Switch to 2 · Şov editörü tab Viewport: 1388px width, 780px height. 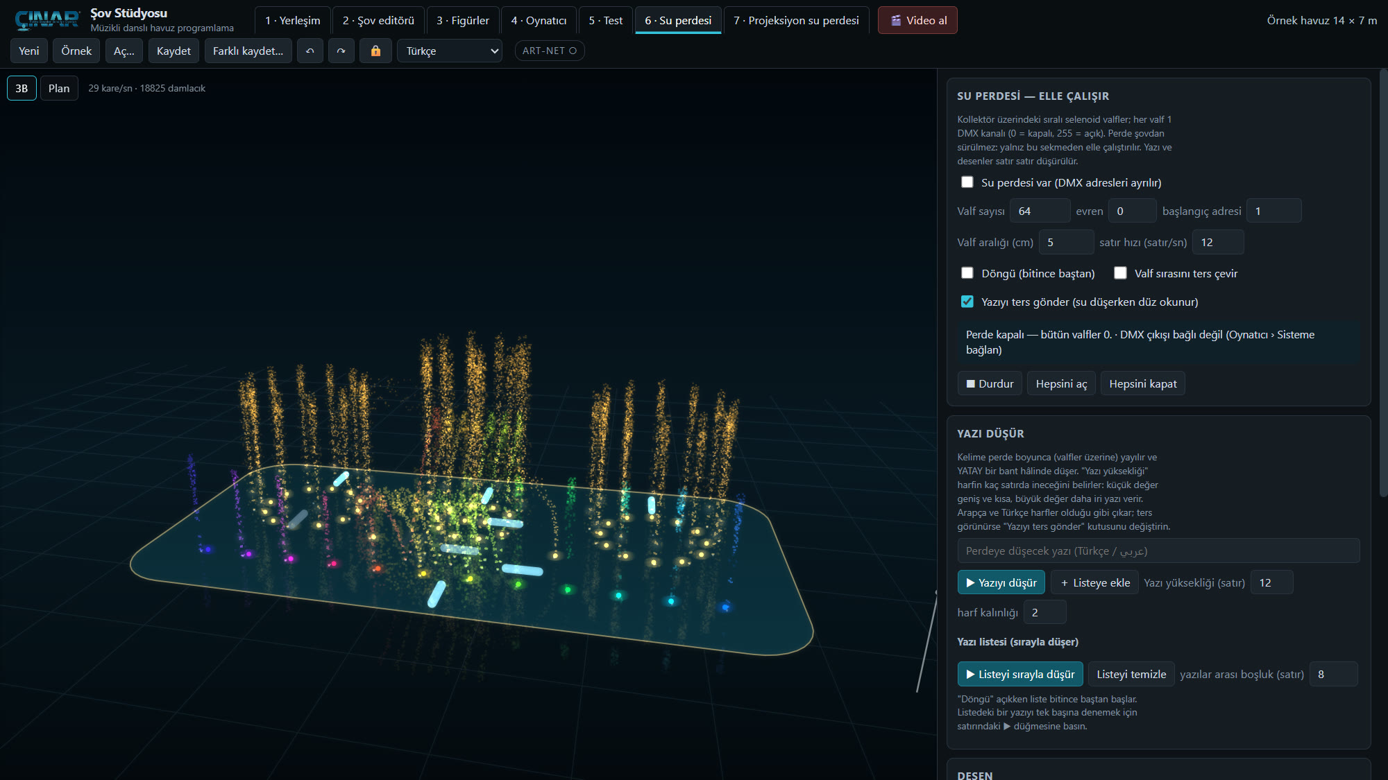(378, 21)
